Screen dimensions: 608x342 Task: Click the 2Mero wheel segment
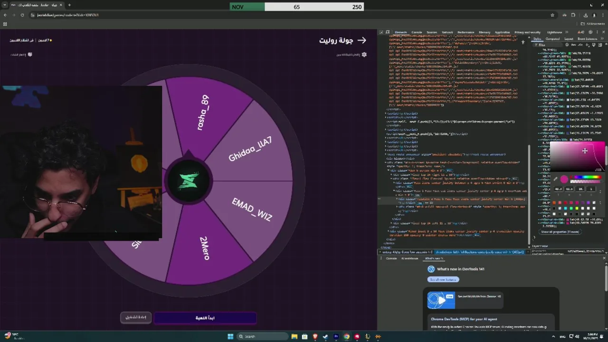coord(204,247)
